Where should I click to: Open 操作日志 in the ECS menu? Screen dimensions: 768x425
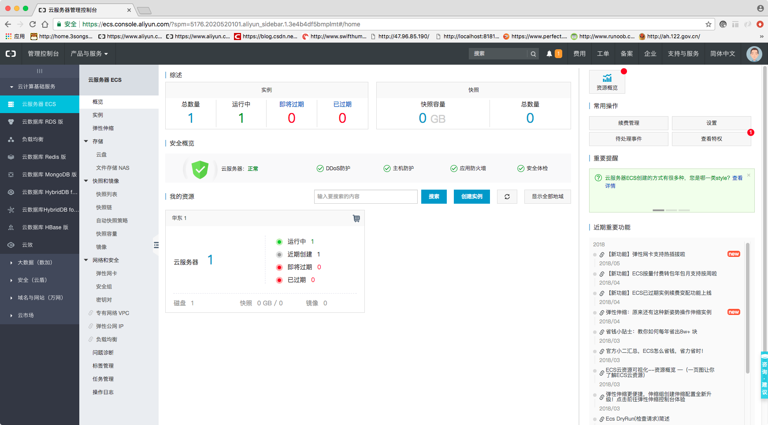click(x=103, y=392)
